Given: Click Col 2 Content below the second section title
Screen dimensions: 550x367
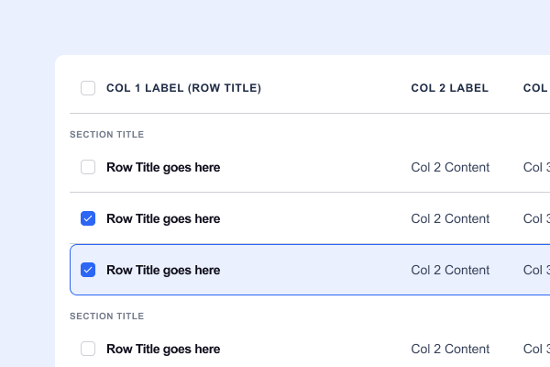Looking at the screenshot, I should pyautogui.click(x=450, y=349).
